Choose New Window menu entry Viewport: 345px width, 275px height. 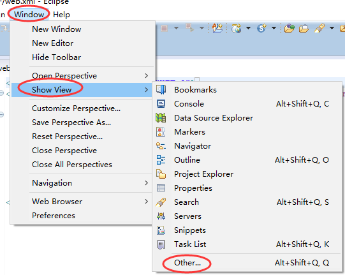click(57, 29)
